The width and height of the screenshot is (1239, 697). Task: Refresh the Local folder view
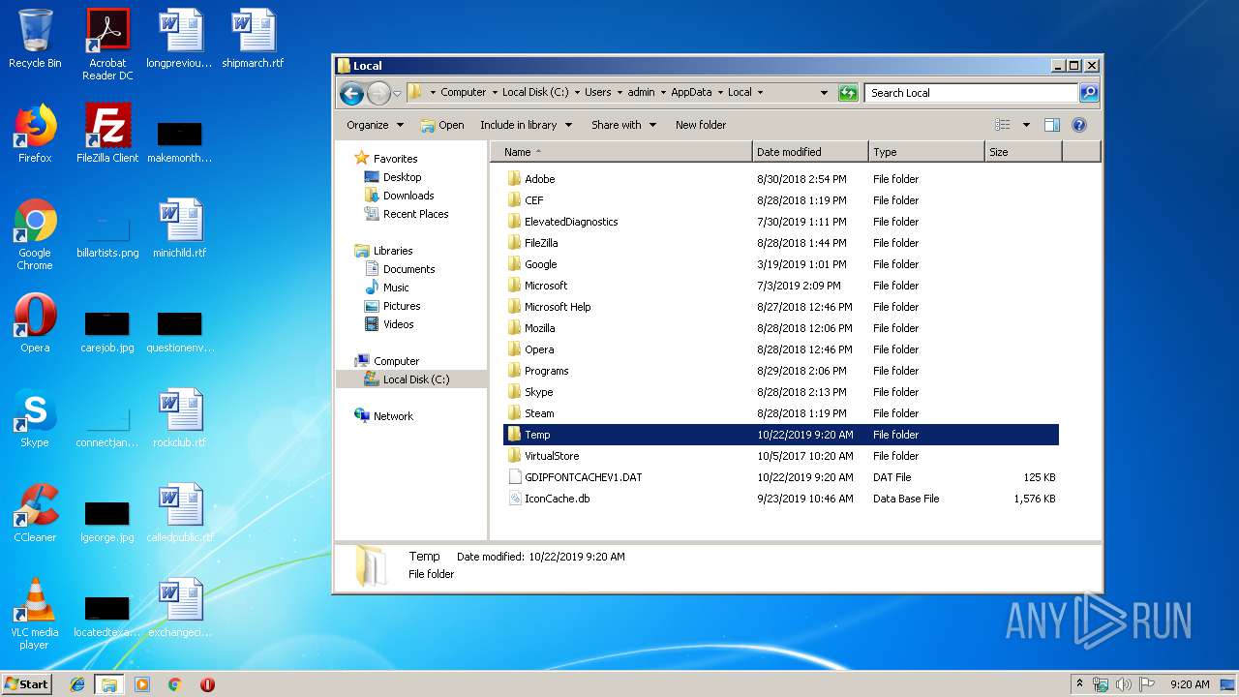point(848,93)
